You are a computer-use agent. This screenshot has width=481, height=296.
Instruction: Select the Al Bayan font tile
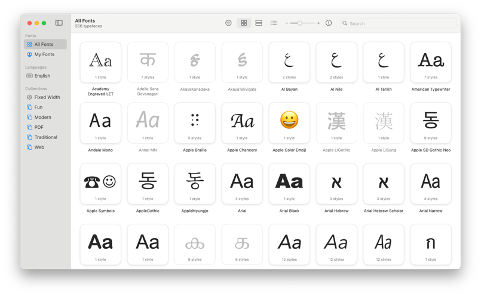pyautogui.click(x=289, y=63)
